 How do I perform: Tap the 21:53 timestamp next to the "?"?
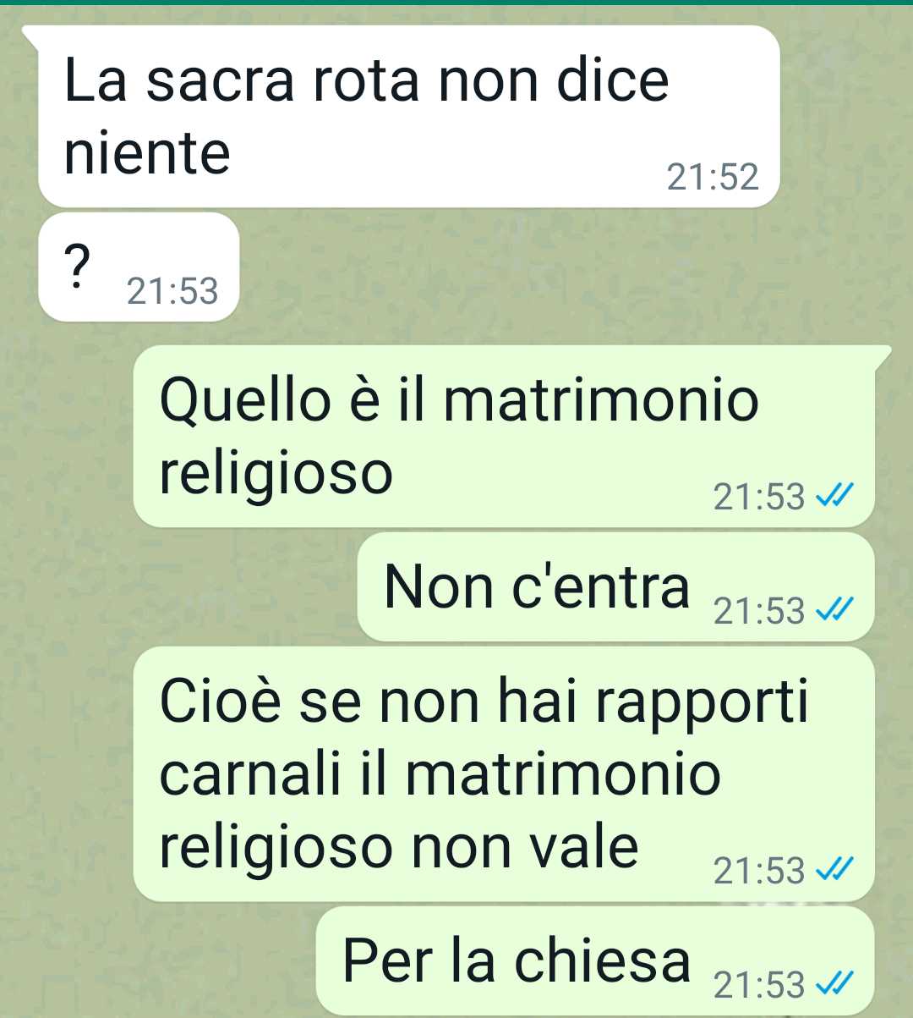[x=172, y=291]
